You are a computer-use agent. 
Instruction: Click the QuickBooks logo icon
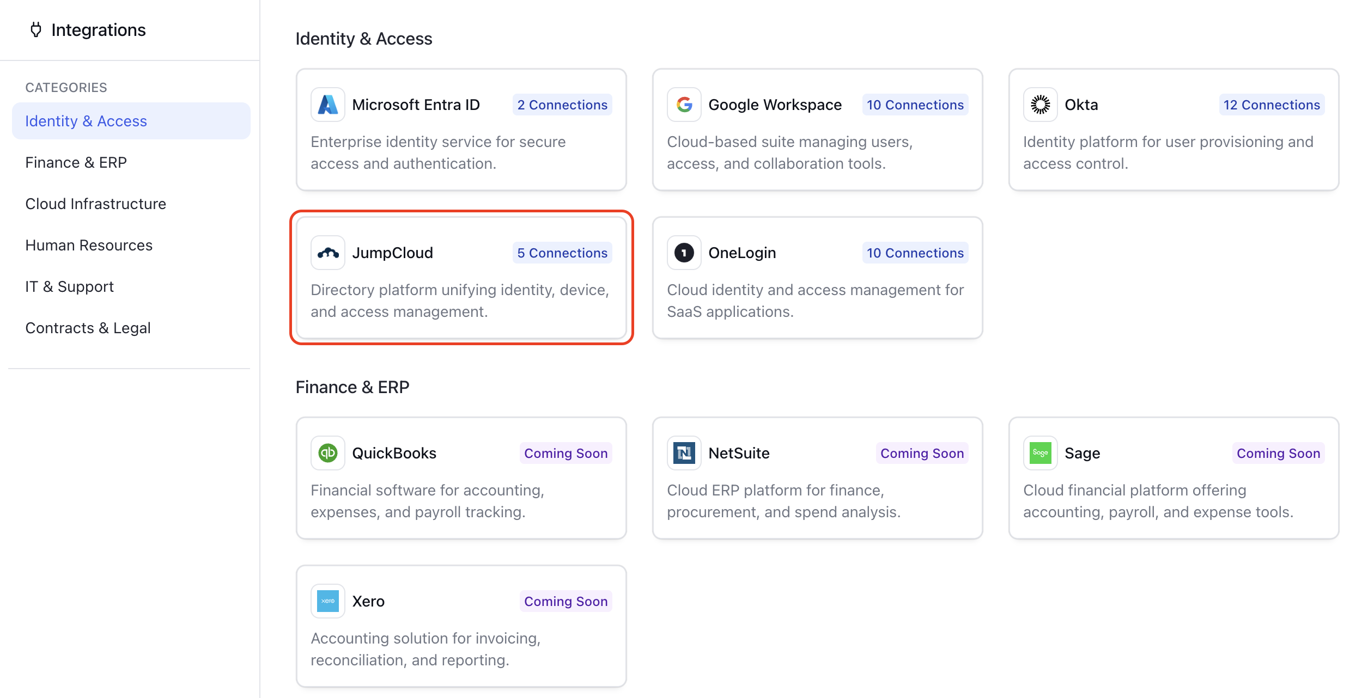pyautogui.click(x=328, y=453)
